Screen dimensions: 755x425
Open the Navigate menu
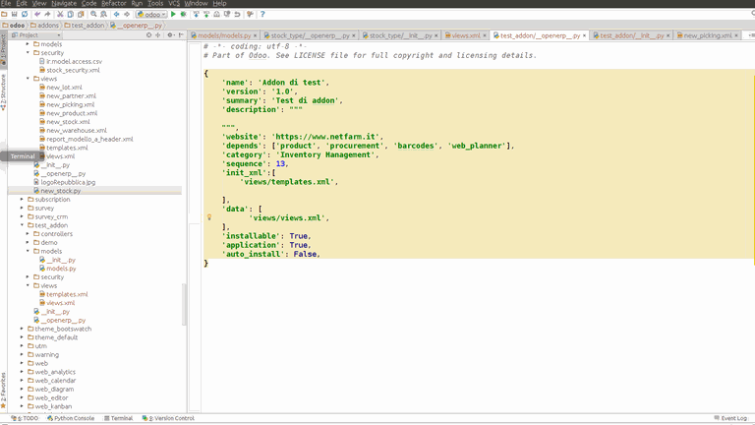click(x=64, y=3)
